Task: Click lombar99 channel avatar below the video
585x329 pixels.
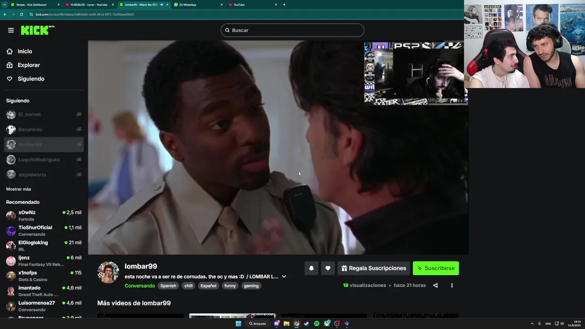Action: point(108,272)
